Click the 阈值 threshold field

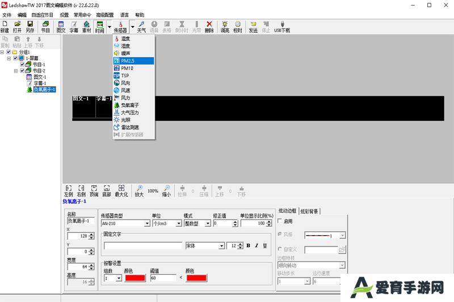[163, 278]
